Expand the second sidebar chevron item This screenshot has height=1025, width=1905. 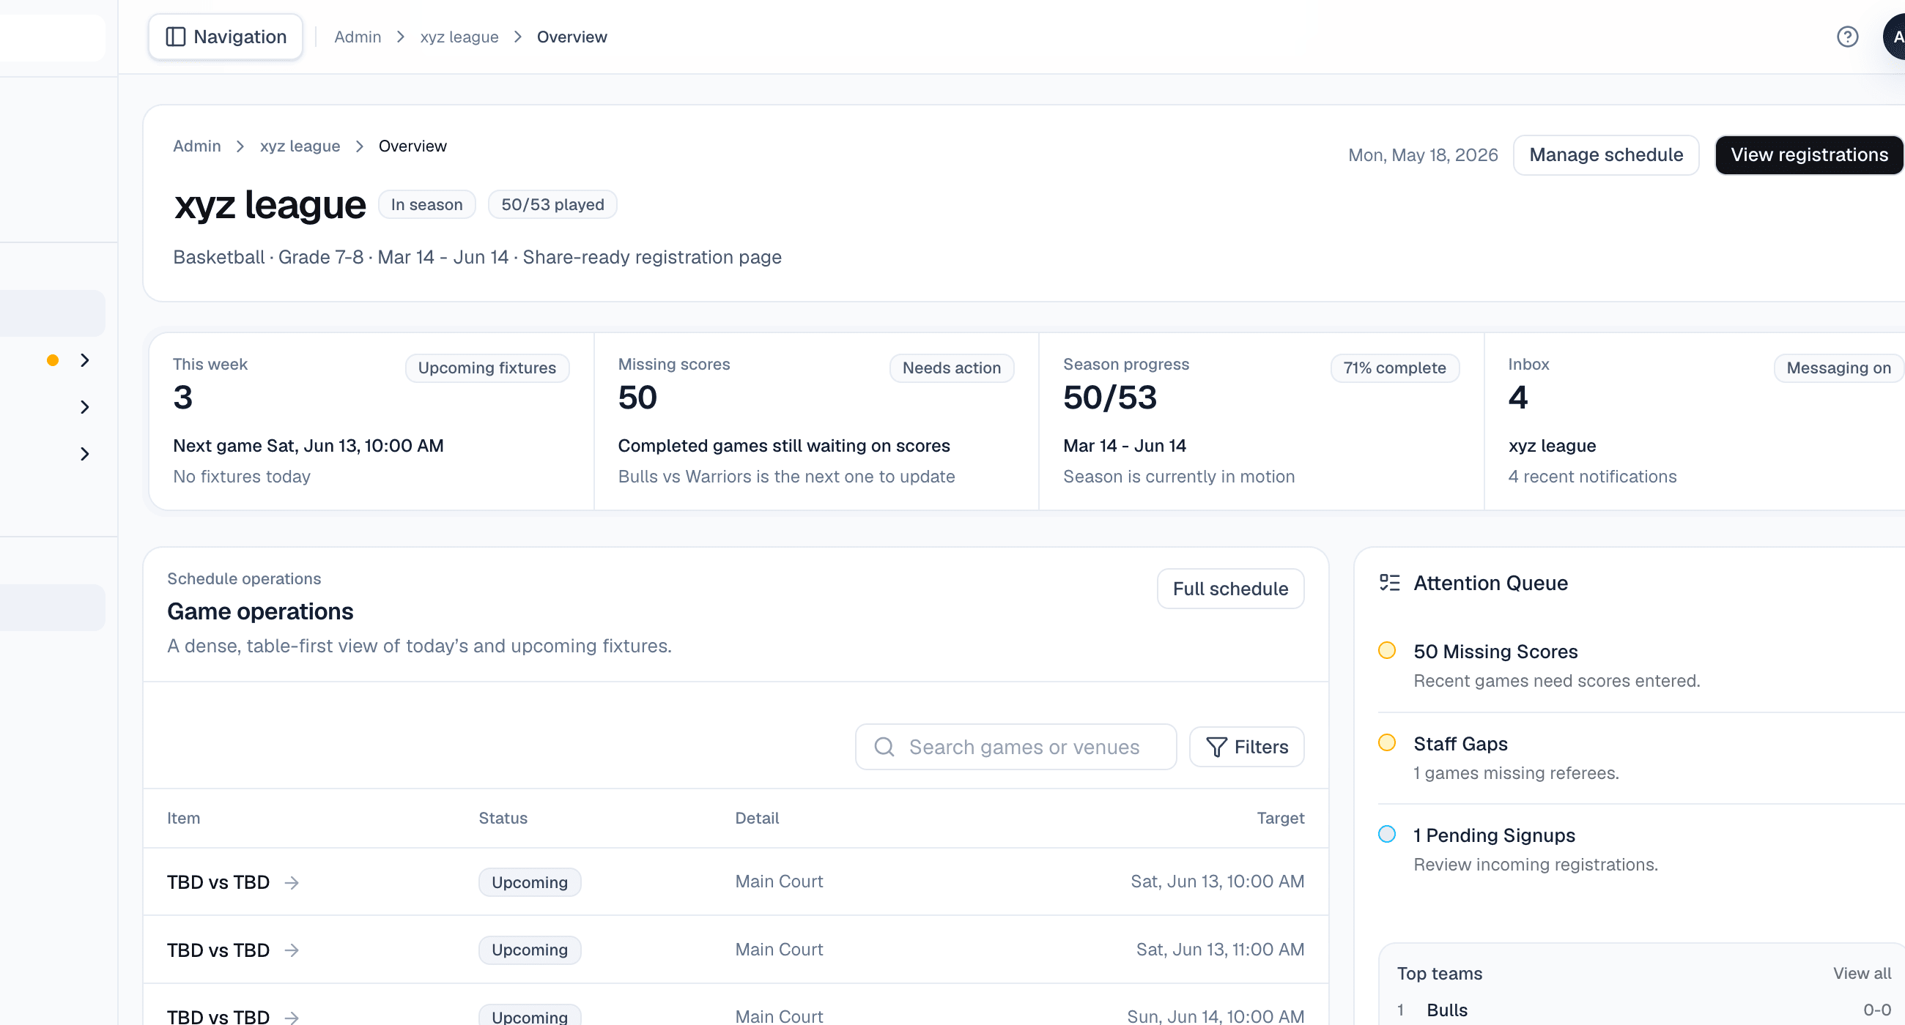point(85,407)
